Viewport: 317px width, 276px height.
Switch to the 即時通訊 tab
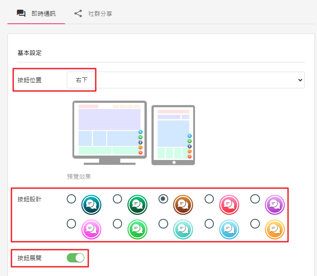pos(36,14)
